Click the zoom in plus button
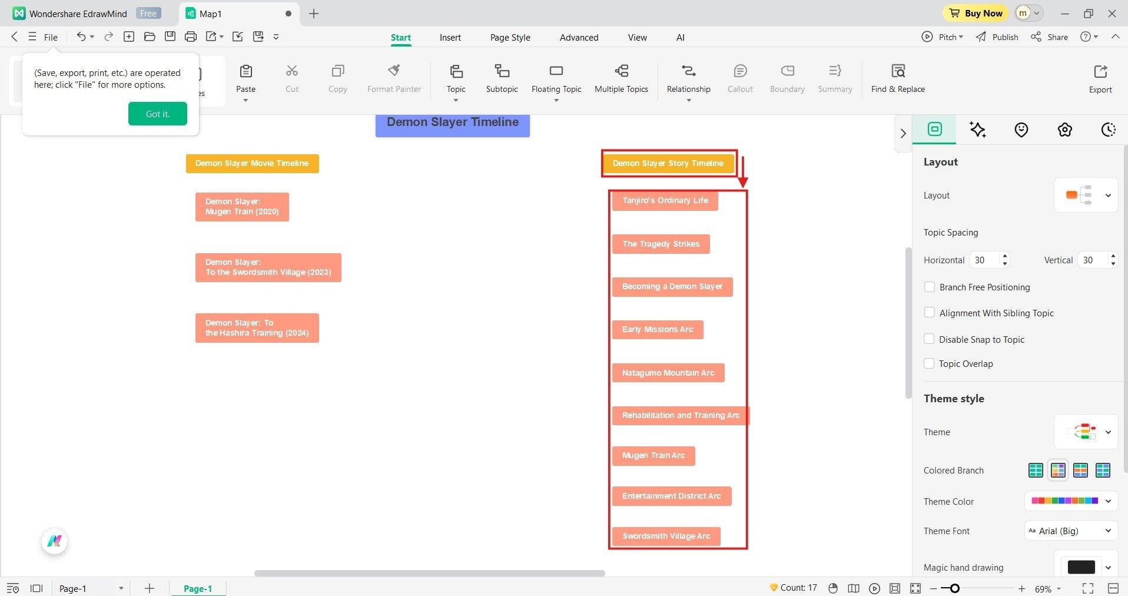 tap(1021, 588)
